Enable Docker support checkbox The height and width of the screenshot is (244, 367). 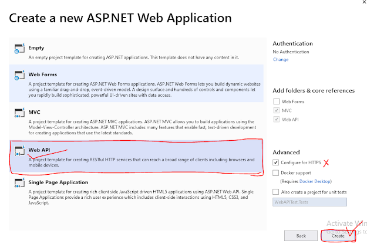click(276, 172)
